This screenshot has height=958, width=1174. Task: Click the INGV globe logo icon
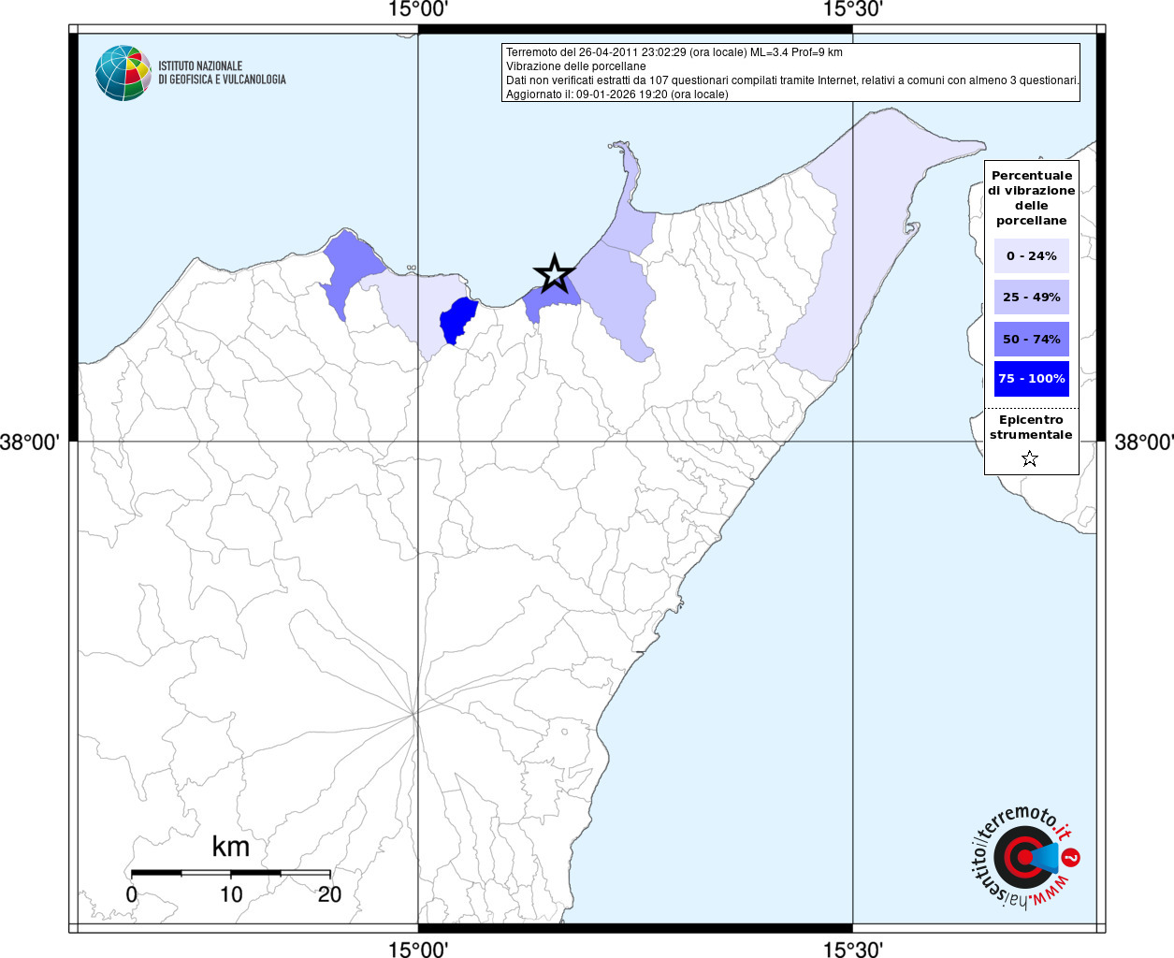point(123,73)
